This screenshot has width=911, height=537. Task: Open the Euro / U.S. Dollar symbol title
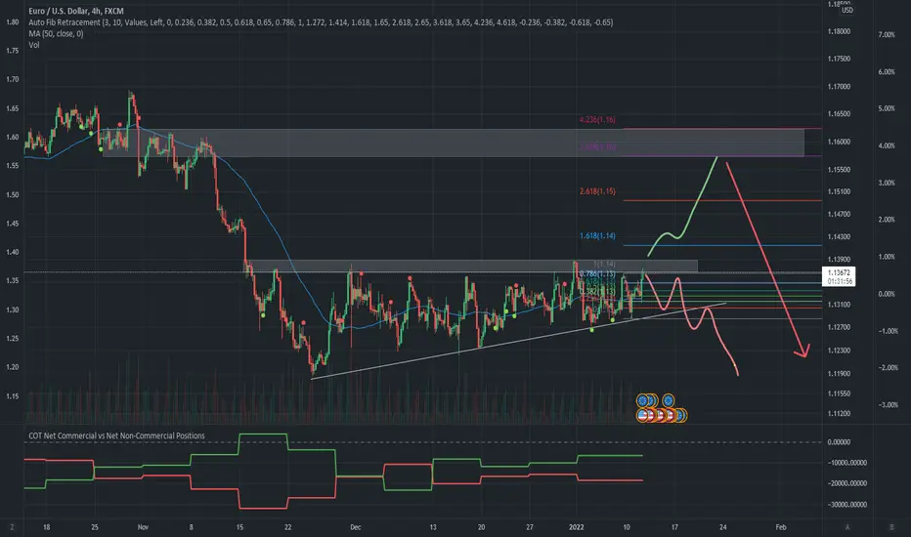tap(76, 11)
